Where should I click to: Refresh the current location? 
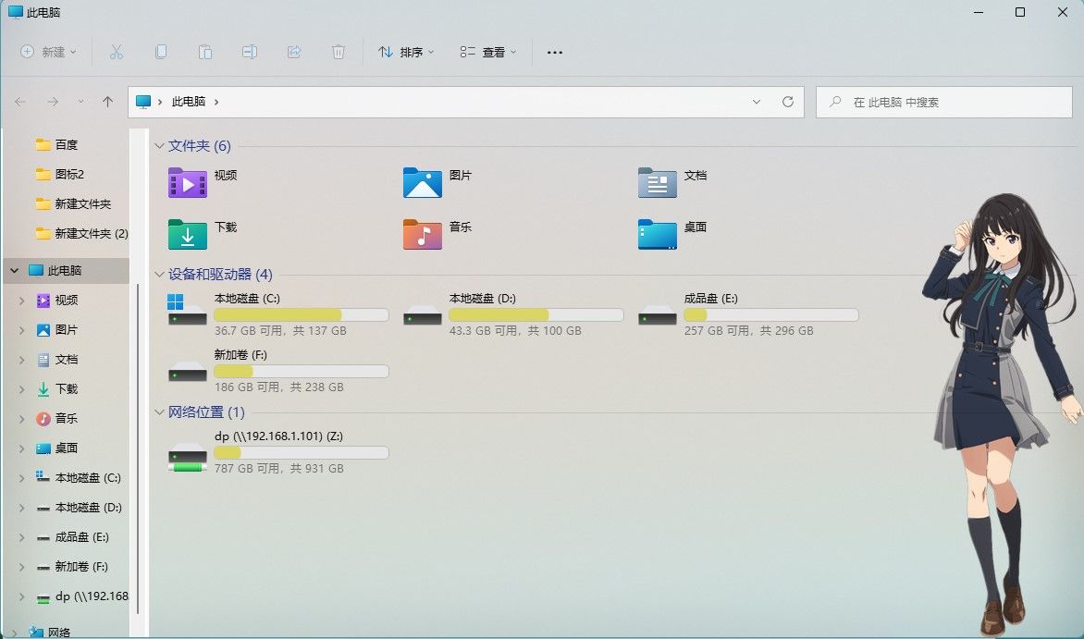point(787,102)
